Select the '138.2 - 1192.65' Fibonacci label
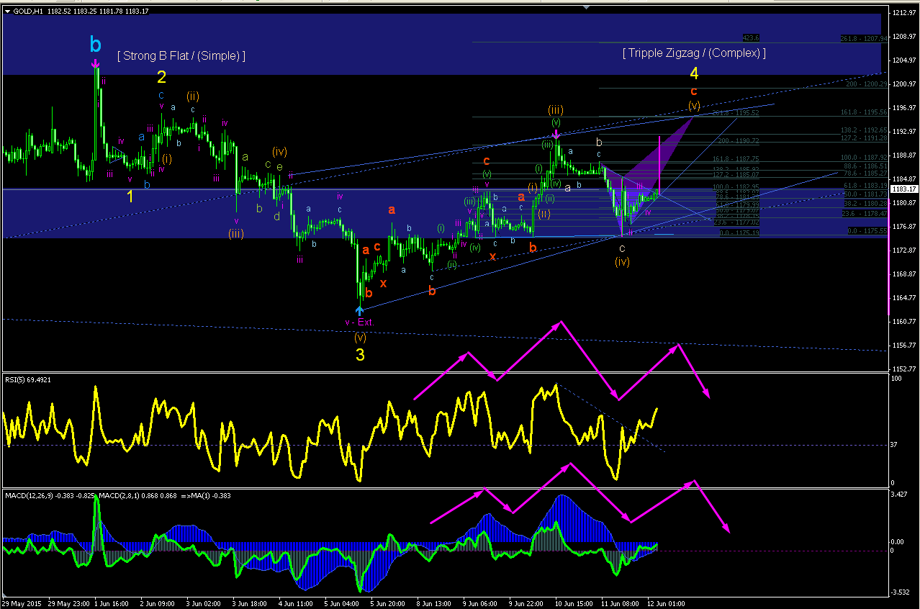The image size is (920, 609). [x=864, y=130]
